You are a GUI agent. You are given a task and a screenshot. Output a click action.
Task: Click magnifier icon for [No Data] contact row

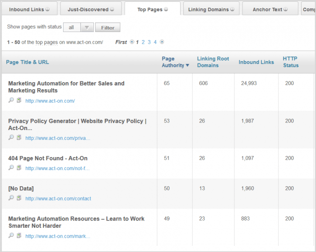[x=11, y=198]
